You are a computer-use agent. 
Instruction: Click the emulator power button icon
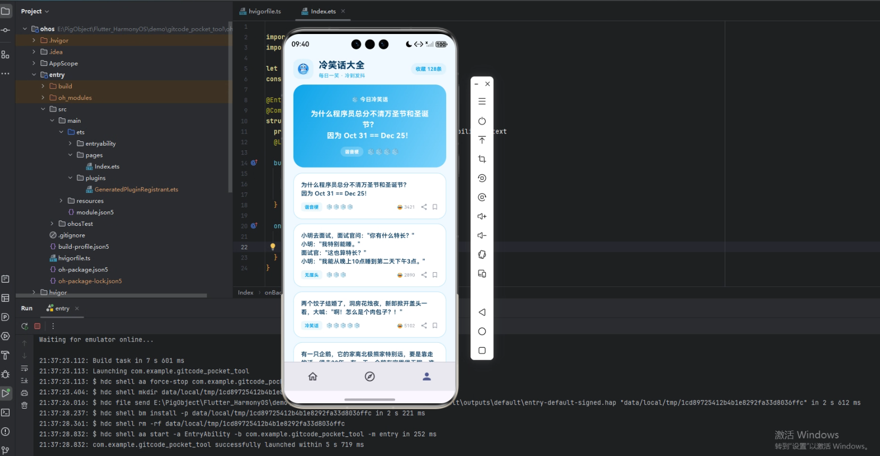(x=482, y=121)
